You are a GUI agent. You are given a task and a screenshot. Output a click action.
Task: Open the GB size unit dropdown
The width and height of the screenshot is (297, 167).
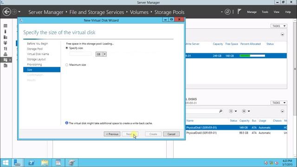click(101, 54)
